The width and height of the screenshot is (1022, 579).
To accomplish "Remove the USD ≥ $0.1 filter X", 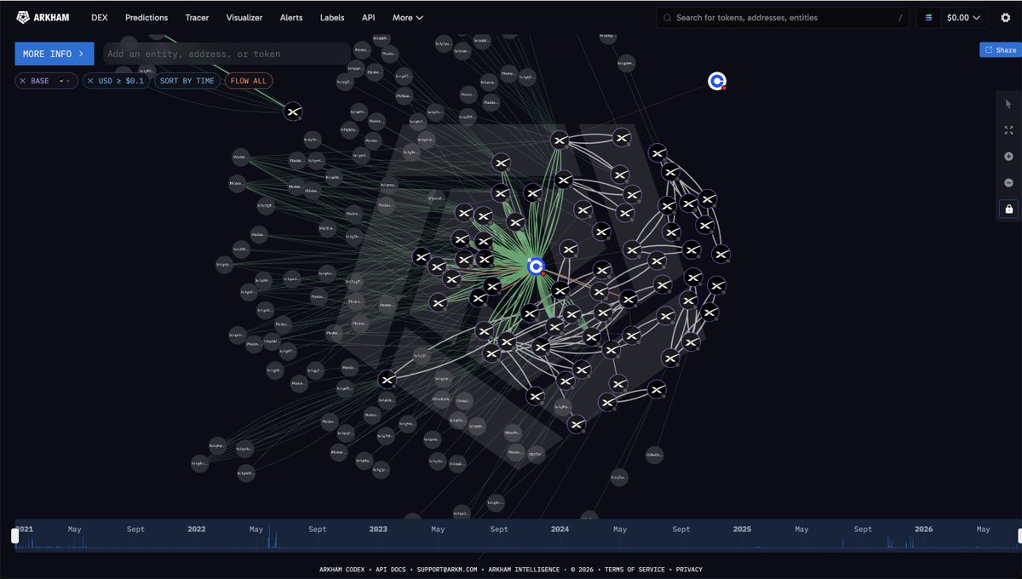I will [x=90, y=81].
